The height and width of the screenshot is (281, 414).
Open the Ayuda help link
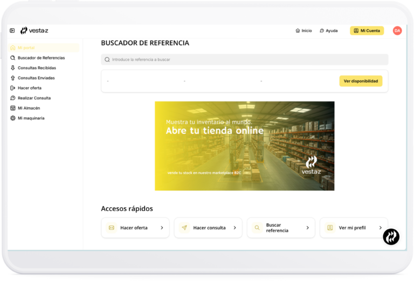coord(329,31)
